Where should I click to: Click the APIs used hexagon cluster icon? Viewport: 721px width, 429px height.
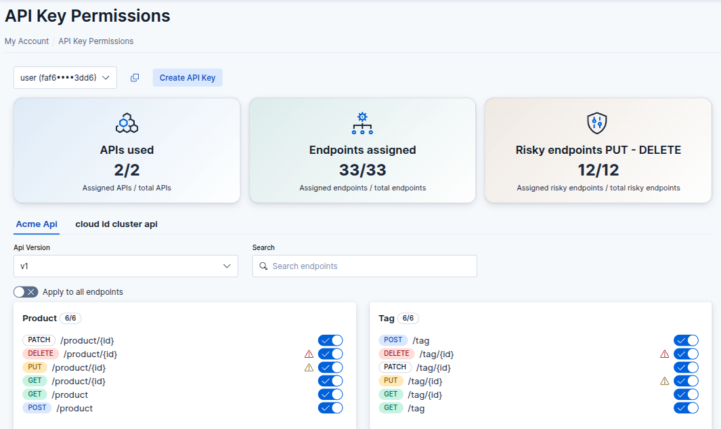(x=127, y=123)
